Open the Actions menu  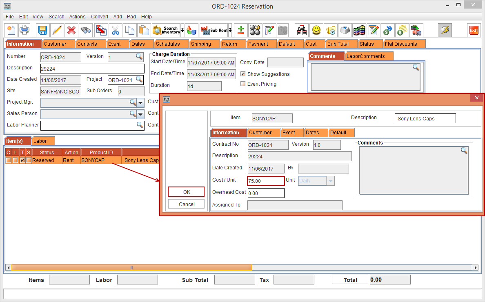pyautogui.click(x=77, y=17)
